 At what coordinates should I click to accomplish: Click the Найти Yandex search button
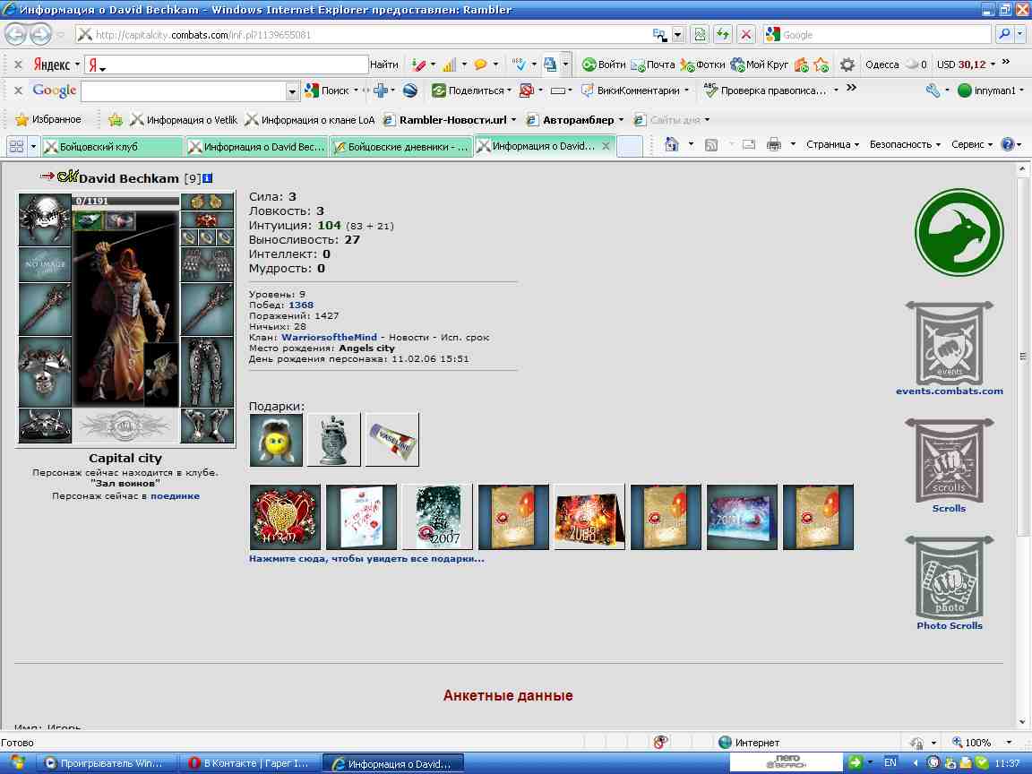383,64
